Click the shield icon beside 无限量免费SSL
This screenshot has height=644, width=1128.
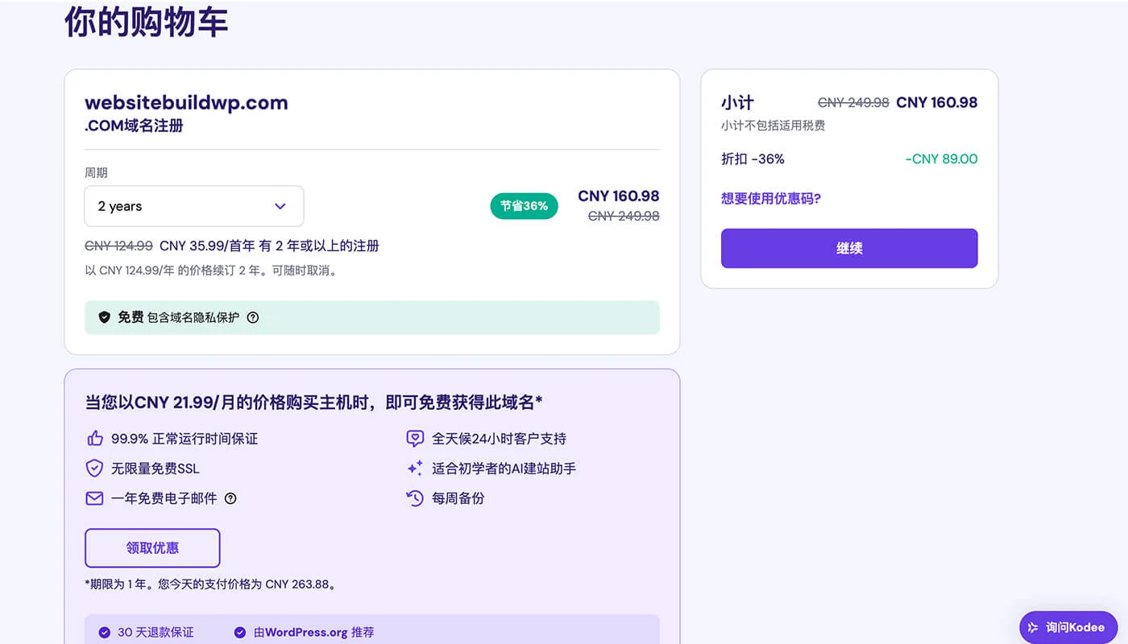point(95,468)
